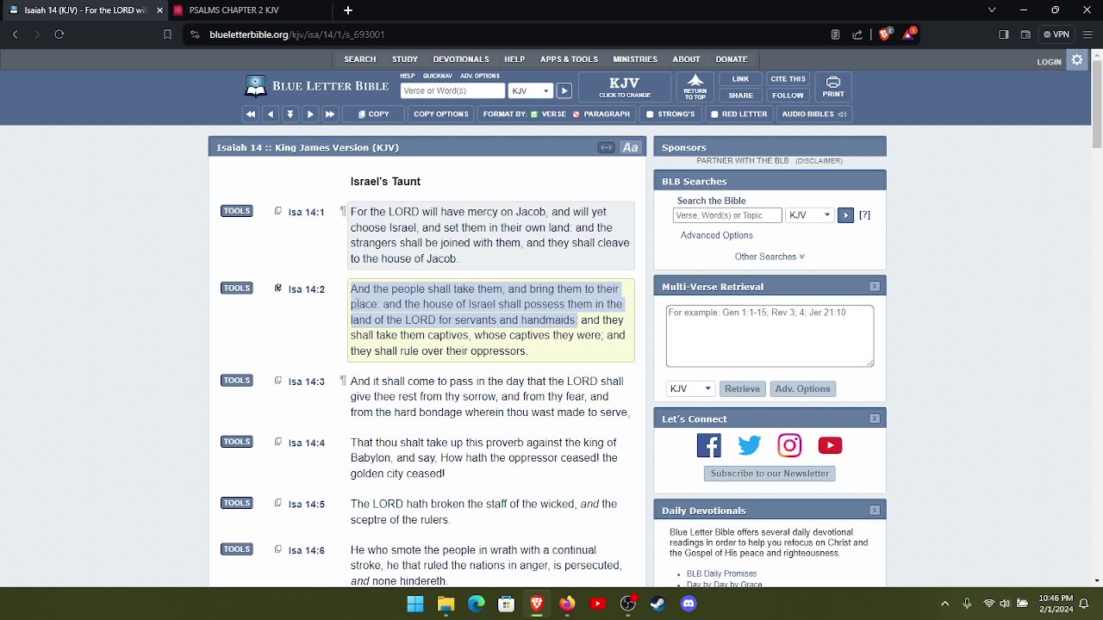Open Steam from the taskbar

658,604
